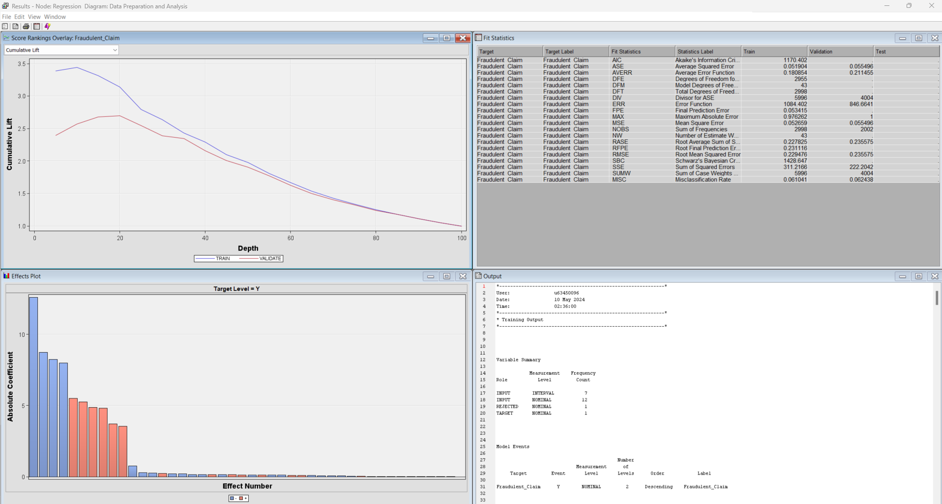Click the Train column header

coord(774,51)
